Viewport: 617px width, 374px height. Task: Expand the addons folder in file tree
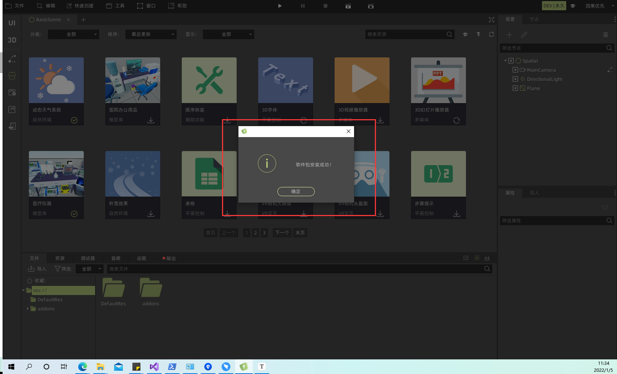pos(28,309)
